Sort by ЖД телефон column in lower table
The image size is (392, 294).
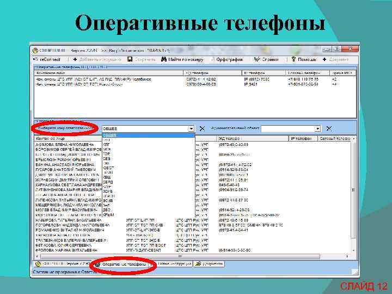click(253, 138)
